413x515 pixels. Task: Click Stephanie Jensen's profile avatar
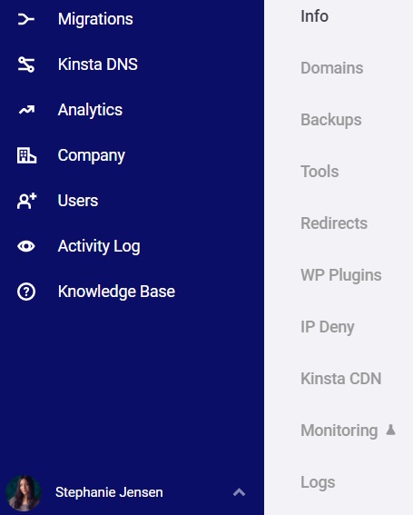pyautogui.click(x=24, y=492)
